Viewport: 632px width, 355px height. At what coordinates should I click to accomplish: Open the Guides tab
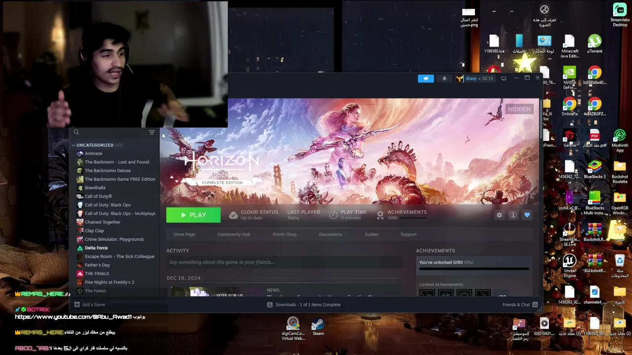371,234
